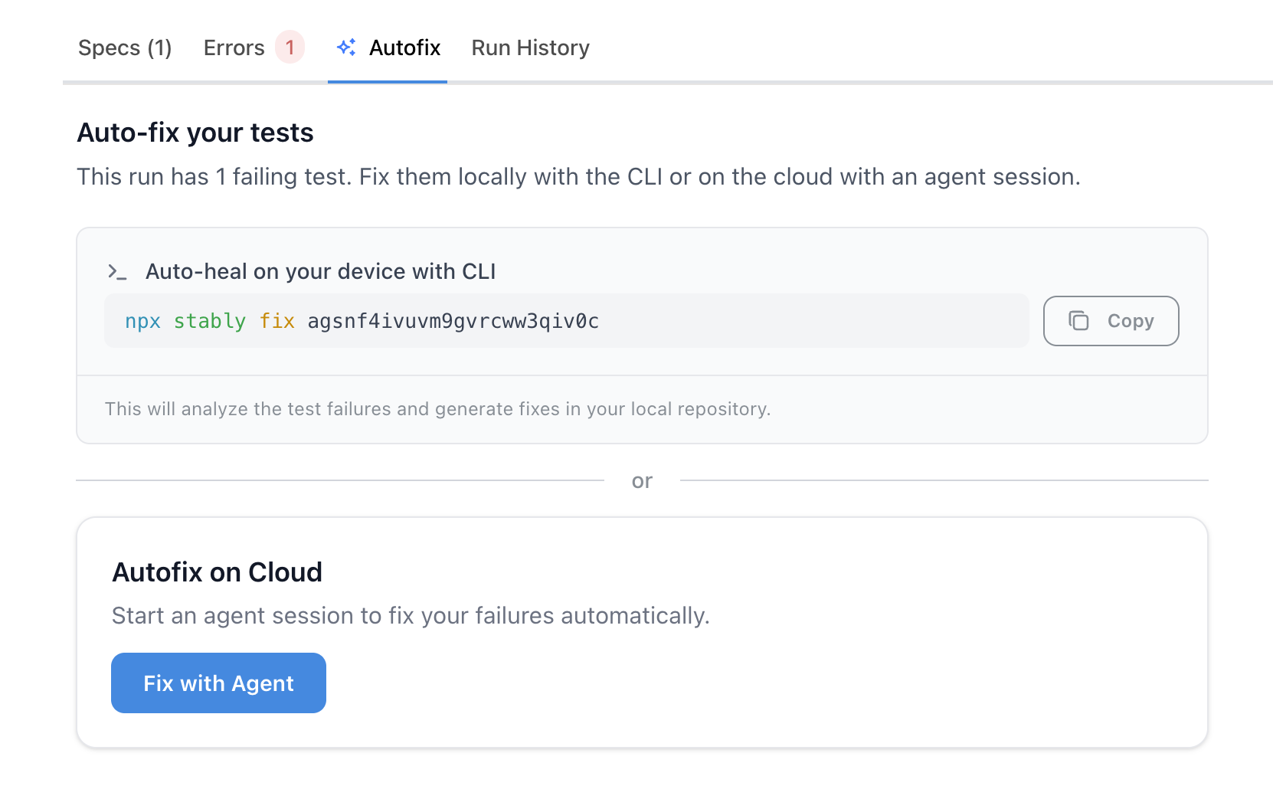Viewport: 1273px width, 786px height.
Task: Click the red error count badge showing 1
Action: (x=290, y=47)
